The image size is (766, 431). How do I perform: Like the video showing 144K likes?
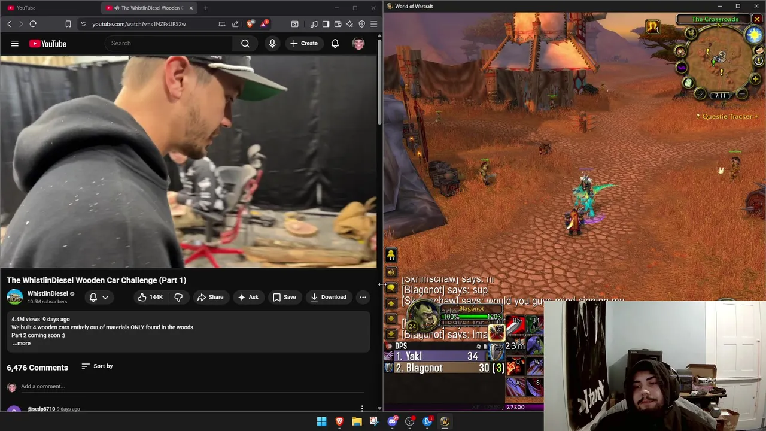tap(150, 297)
